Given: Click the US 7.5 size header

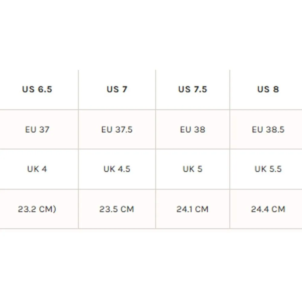Looking at the screenshot, I should click(192, 89).
